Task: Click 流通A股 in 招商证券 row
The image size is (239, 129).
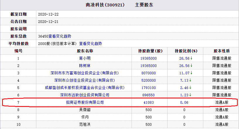Action: 222,102
